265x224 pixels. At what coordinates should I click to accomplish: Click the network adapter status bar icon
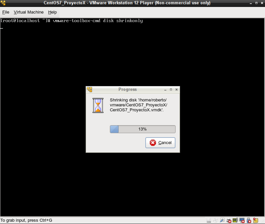pyautogui.click(x=222, y=220)
